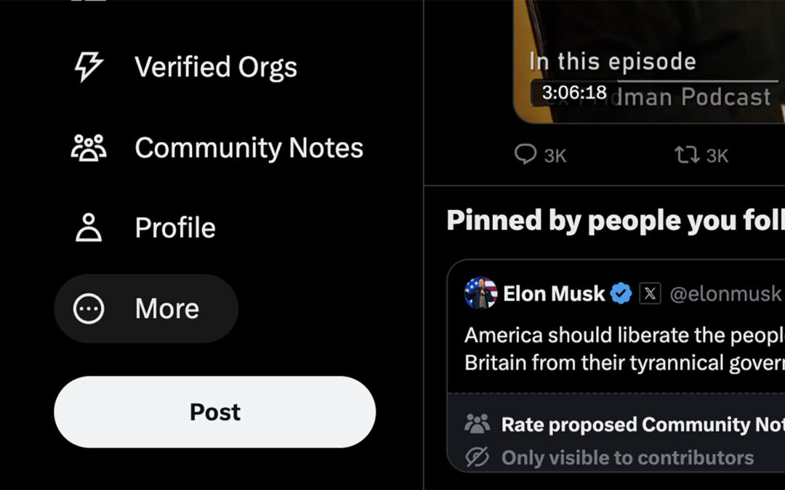Screen dimensions: 785x490
Task: Click the @elonmusk handle link
Action: (724, 294)
